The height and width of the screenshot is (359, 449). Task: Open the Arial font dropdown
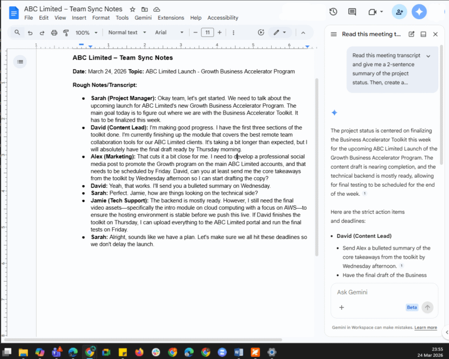pos(169,33)
